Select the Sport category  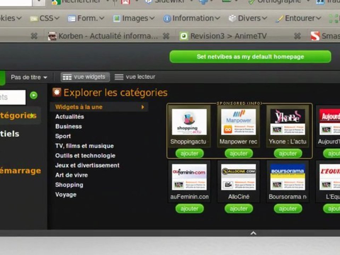pos(63,136)
